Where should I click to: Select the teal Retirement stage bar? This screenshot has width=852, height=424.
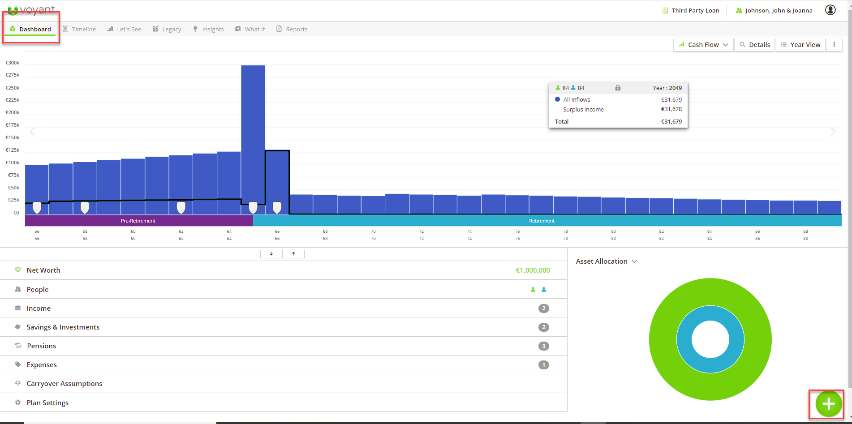(547, 220)
